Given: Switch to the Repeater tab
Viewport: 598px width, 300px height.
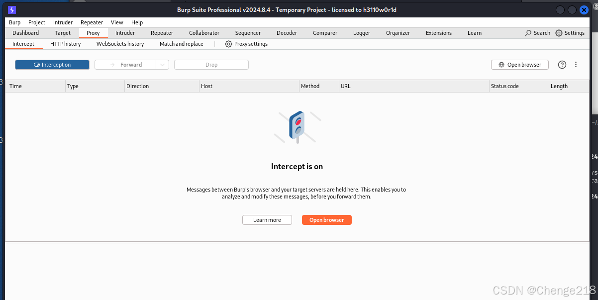Looking at the screenshot, I should 162,33.
